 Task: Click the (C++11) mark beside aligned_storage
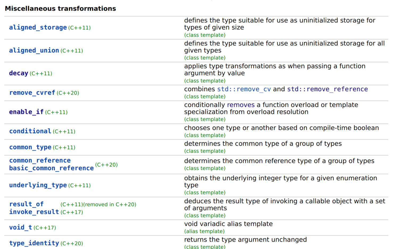coord(80,28)
